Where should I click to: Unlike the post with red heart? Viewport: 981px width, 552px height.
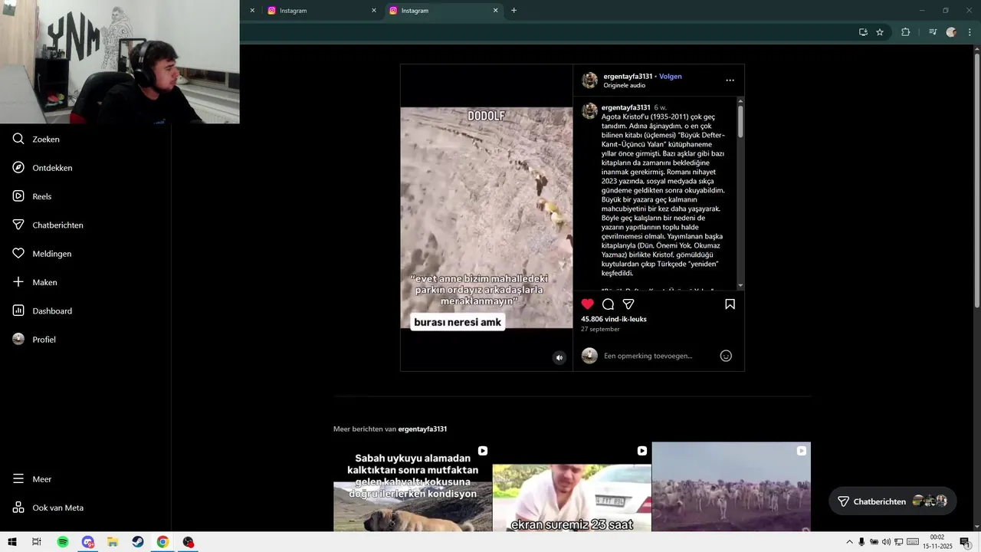tap(588, 304)
